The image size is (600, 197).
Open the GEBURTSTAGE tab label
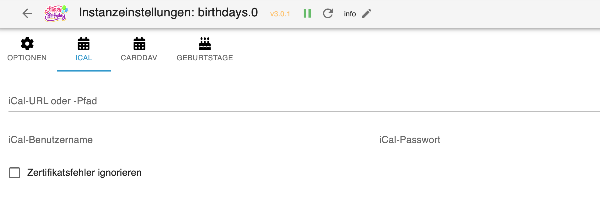pos(205,58)
